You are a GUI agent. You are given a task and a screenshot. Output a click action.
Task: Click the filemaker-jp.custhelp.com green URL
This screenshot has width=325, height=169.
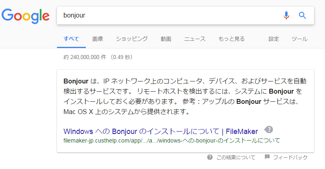[172, 140]
